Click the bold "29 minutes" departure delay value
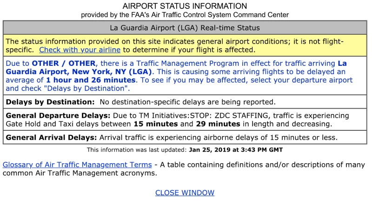The height and width of the screenshot is (204, 372). 217,124
